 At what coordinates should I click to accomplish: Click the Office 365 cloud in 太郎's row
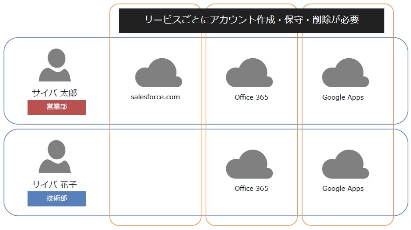249,73
